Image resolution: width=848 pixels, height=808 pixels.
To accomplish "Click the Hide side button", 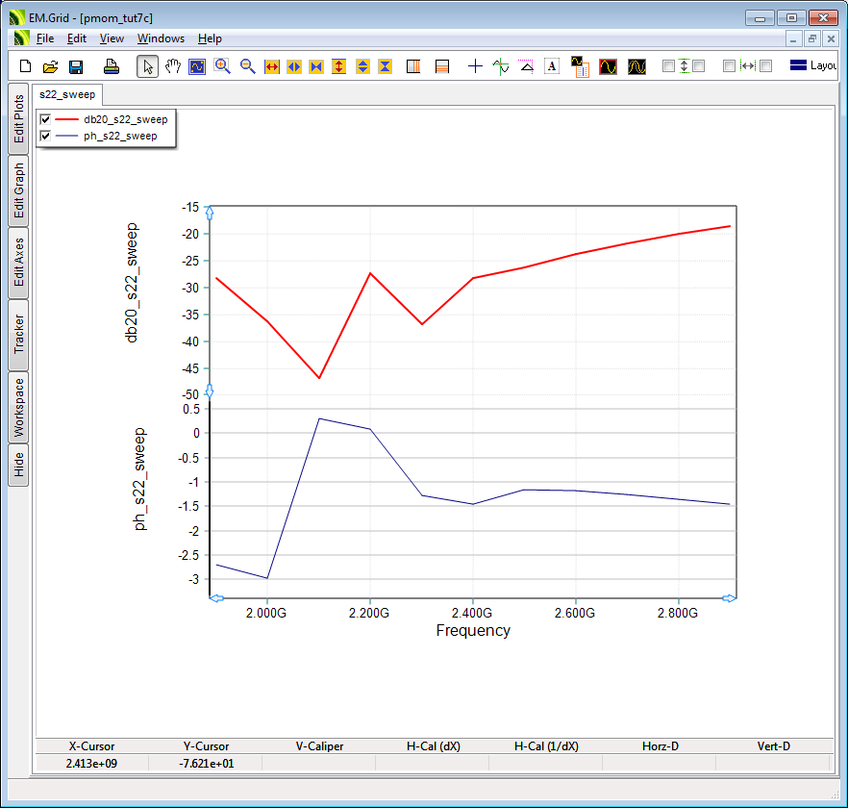I will (18, 466).
